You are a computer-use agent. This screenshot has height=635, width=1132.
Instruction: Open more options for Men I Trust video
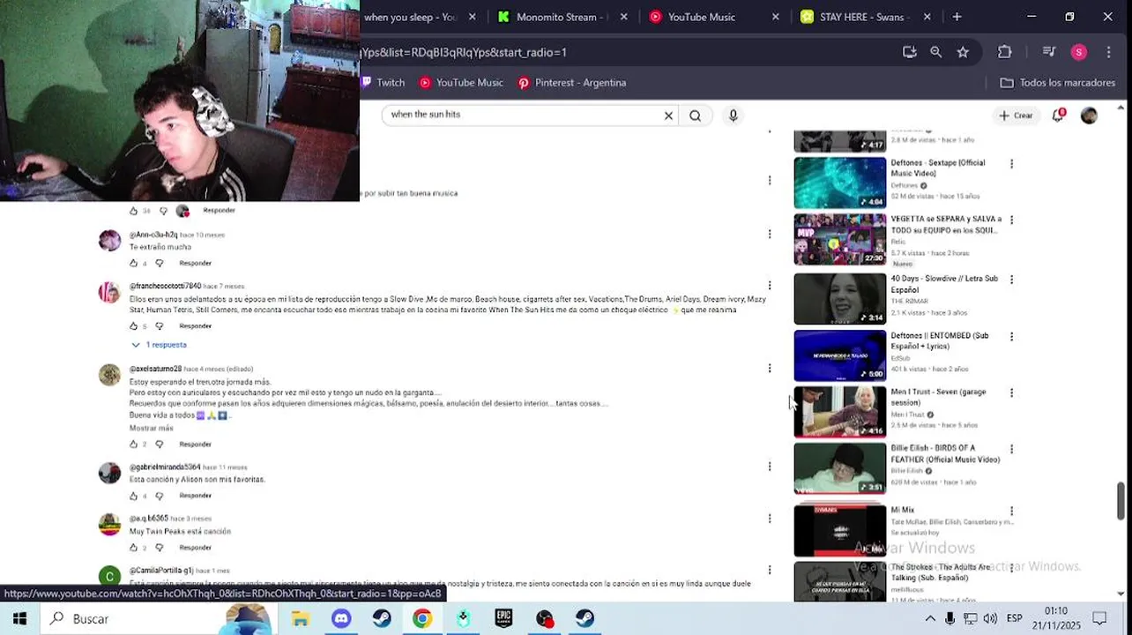click(x=1011, y=393)
